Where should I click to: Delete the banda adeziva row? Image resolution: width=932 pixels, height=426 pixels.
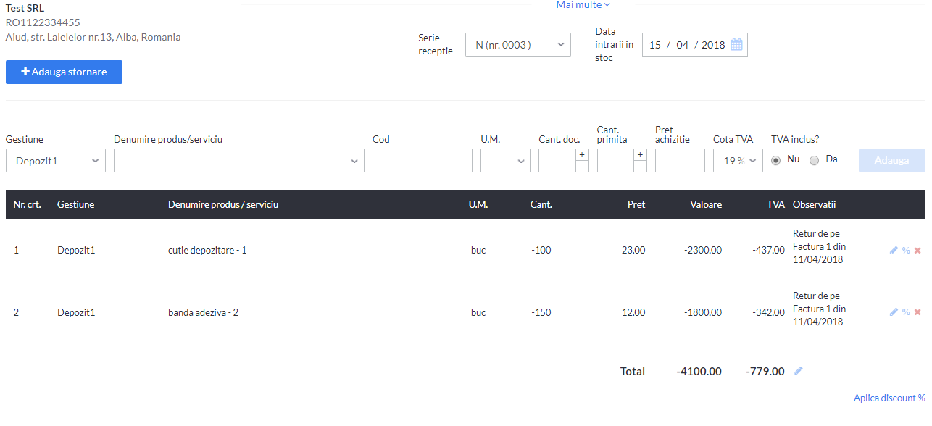coord(918,312)
